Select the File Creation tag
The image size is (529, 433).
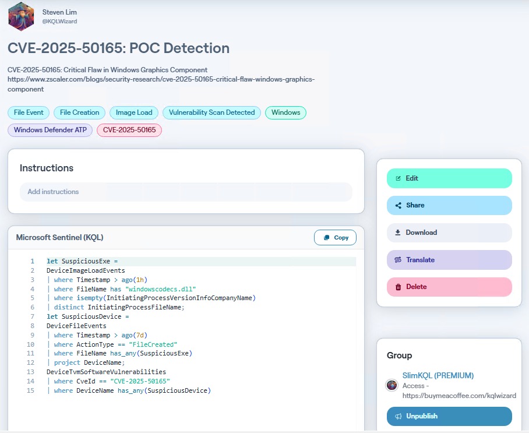(79, 112)
